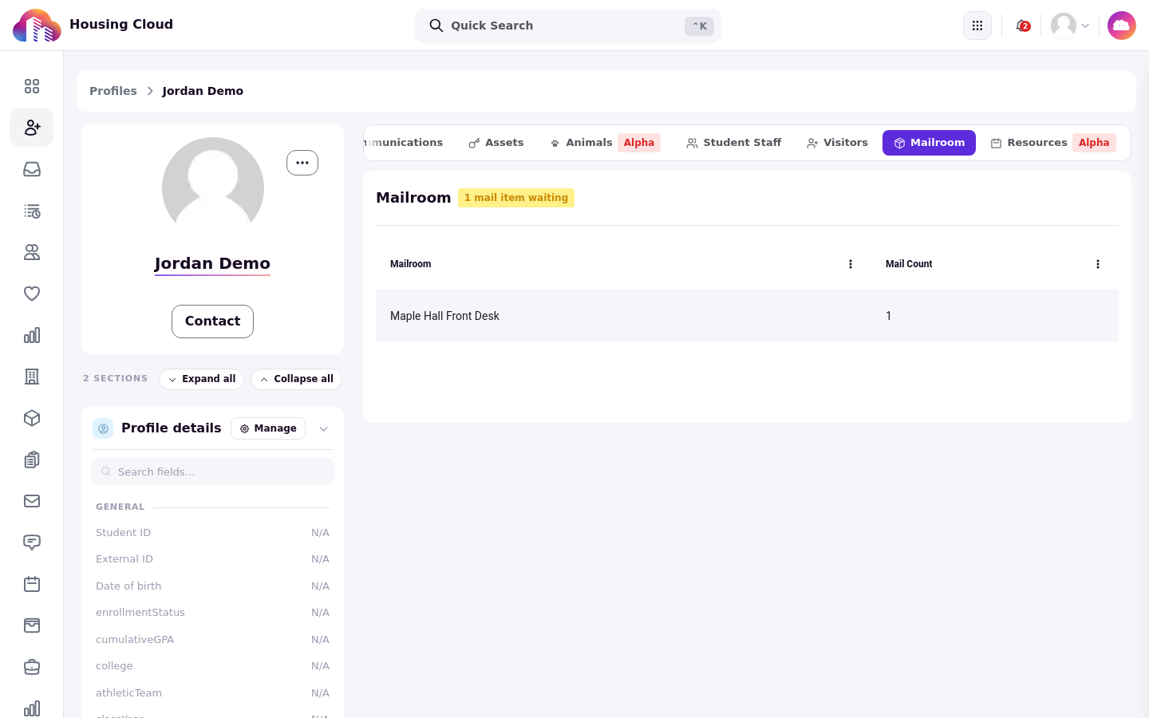Open the Profiles add-user sidebar icon
This screenshot has width=1149, height=718.
(x=32, y=128)
